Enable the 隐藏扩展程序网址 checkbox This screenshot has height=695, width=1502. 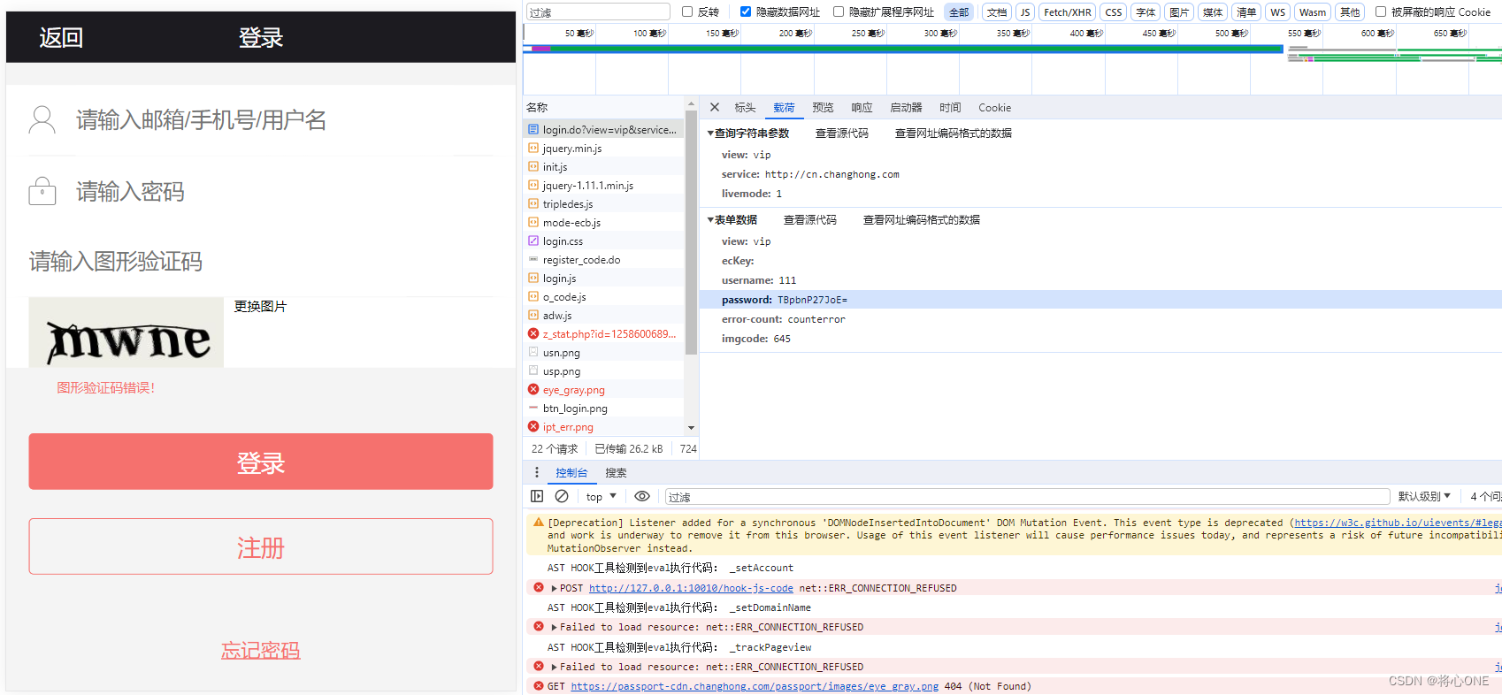point(839,11)
